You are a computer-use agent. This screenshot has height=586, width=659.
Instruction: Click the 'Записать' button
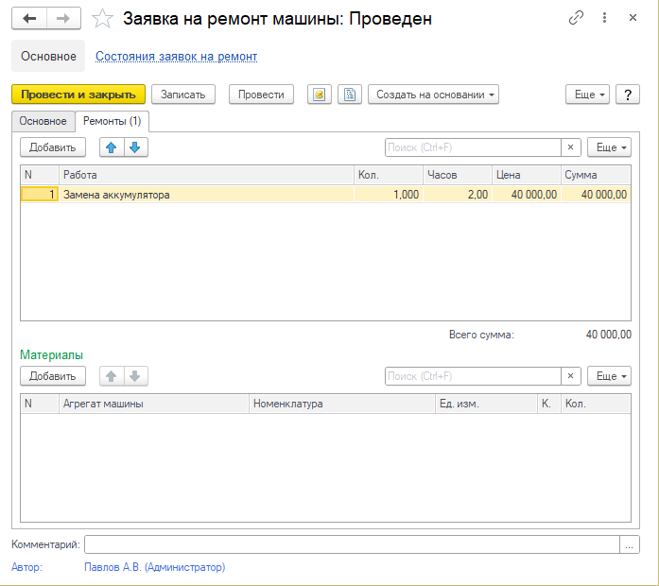coord(183,95)
